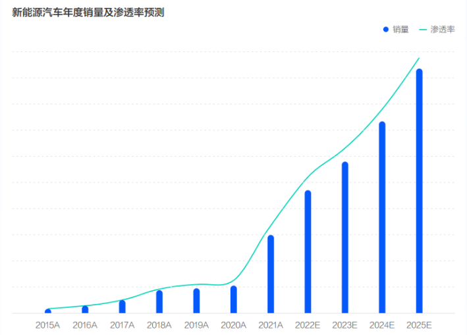Select the 2023E sales bar

(345, 238)
